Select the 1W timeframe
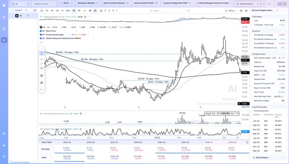The image size is (289, 164). pos(79,11)
